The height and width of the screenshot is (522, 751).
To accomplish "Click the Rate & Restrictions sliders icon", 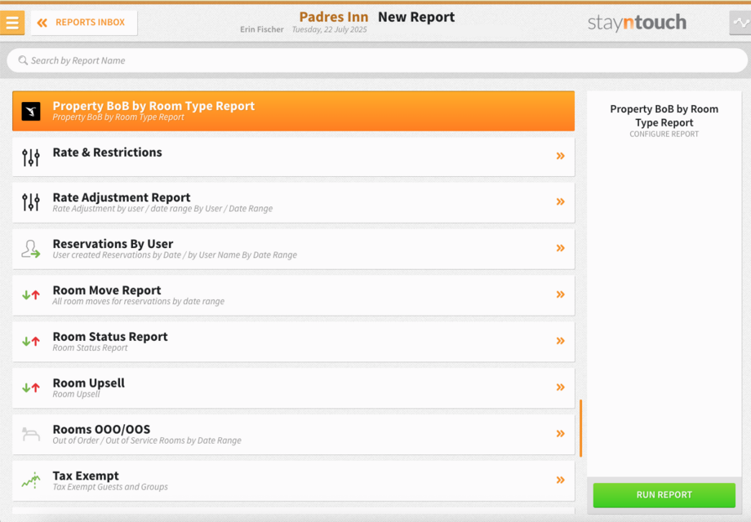I will (31, 157).
